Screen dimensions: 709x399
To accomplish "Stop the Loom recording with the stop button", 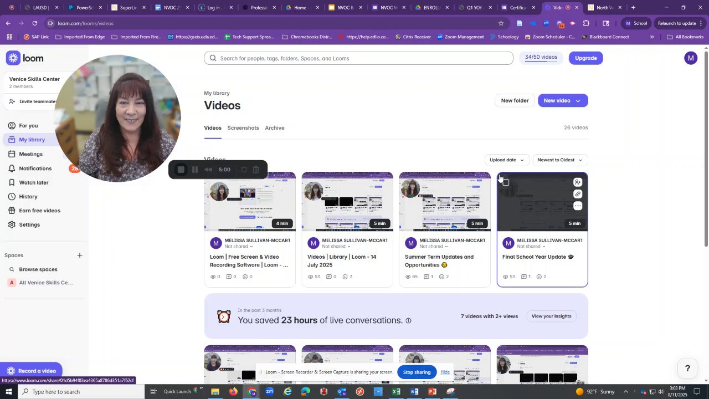I will [181, 170].
